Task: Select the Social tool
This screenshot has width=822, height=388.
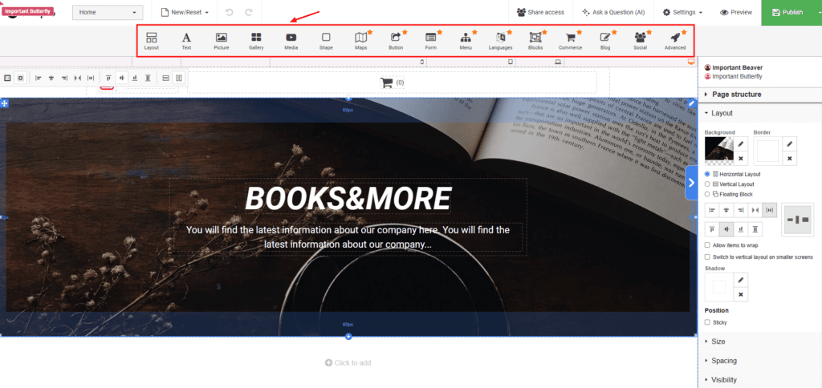Action: point(640,41)
